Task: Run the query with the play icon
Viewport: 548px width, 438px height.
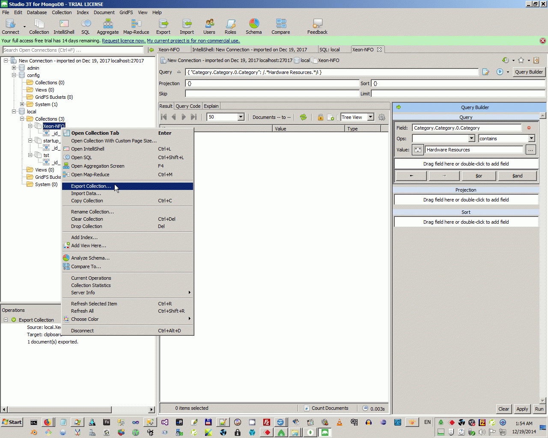Action: point(500,72)
